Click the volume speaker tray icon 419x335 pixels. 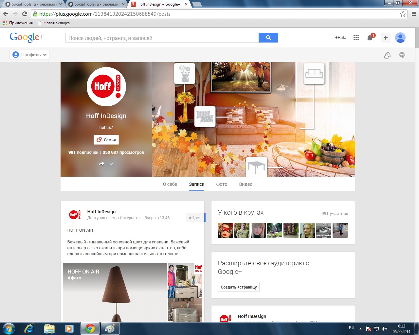384,329
